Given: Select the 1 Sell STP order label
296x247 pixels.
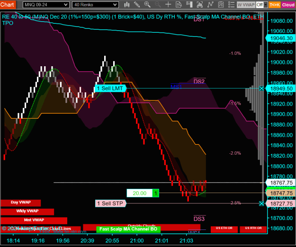Looking at the screenshot, I should click(111, 203).
